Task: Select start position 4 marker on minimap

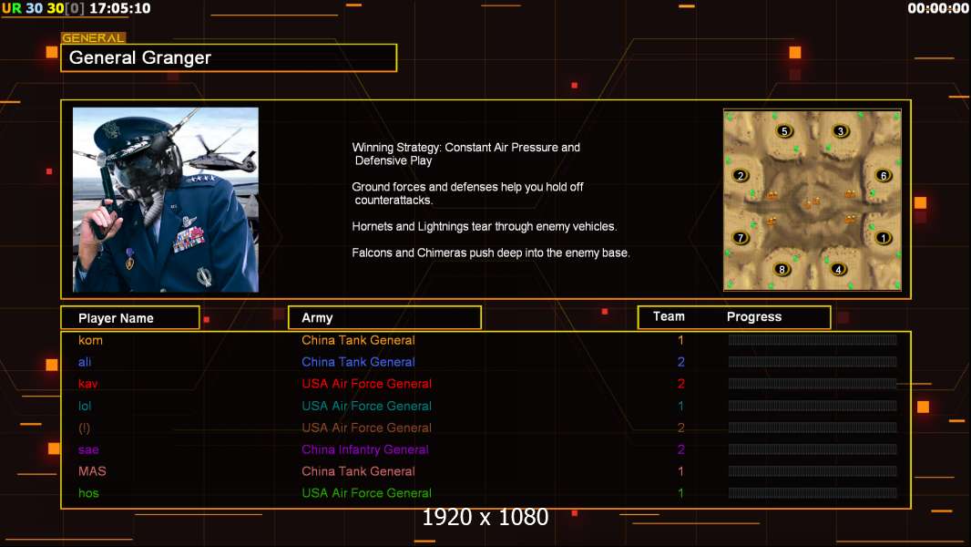Action: point(838,270)
